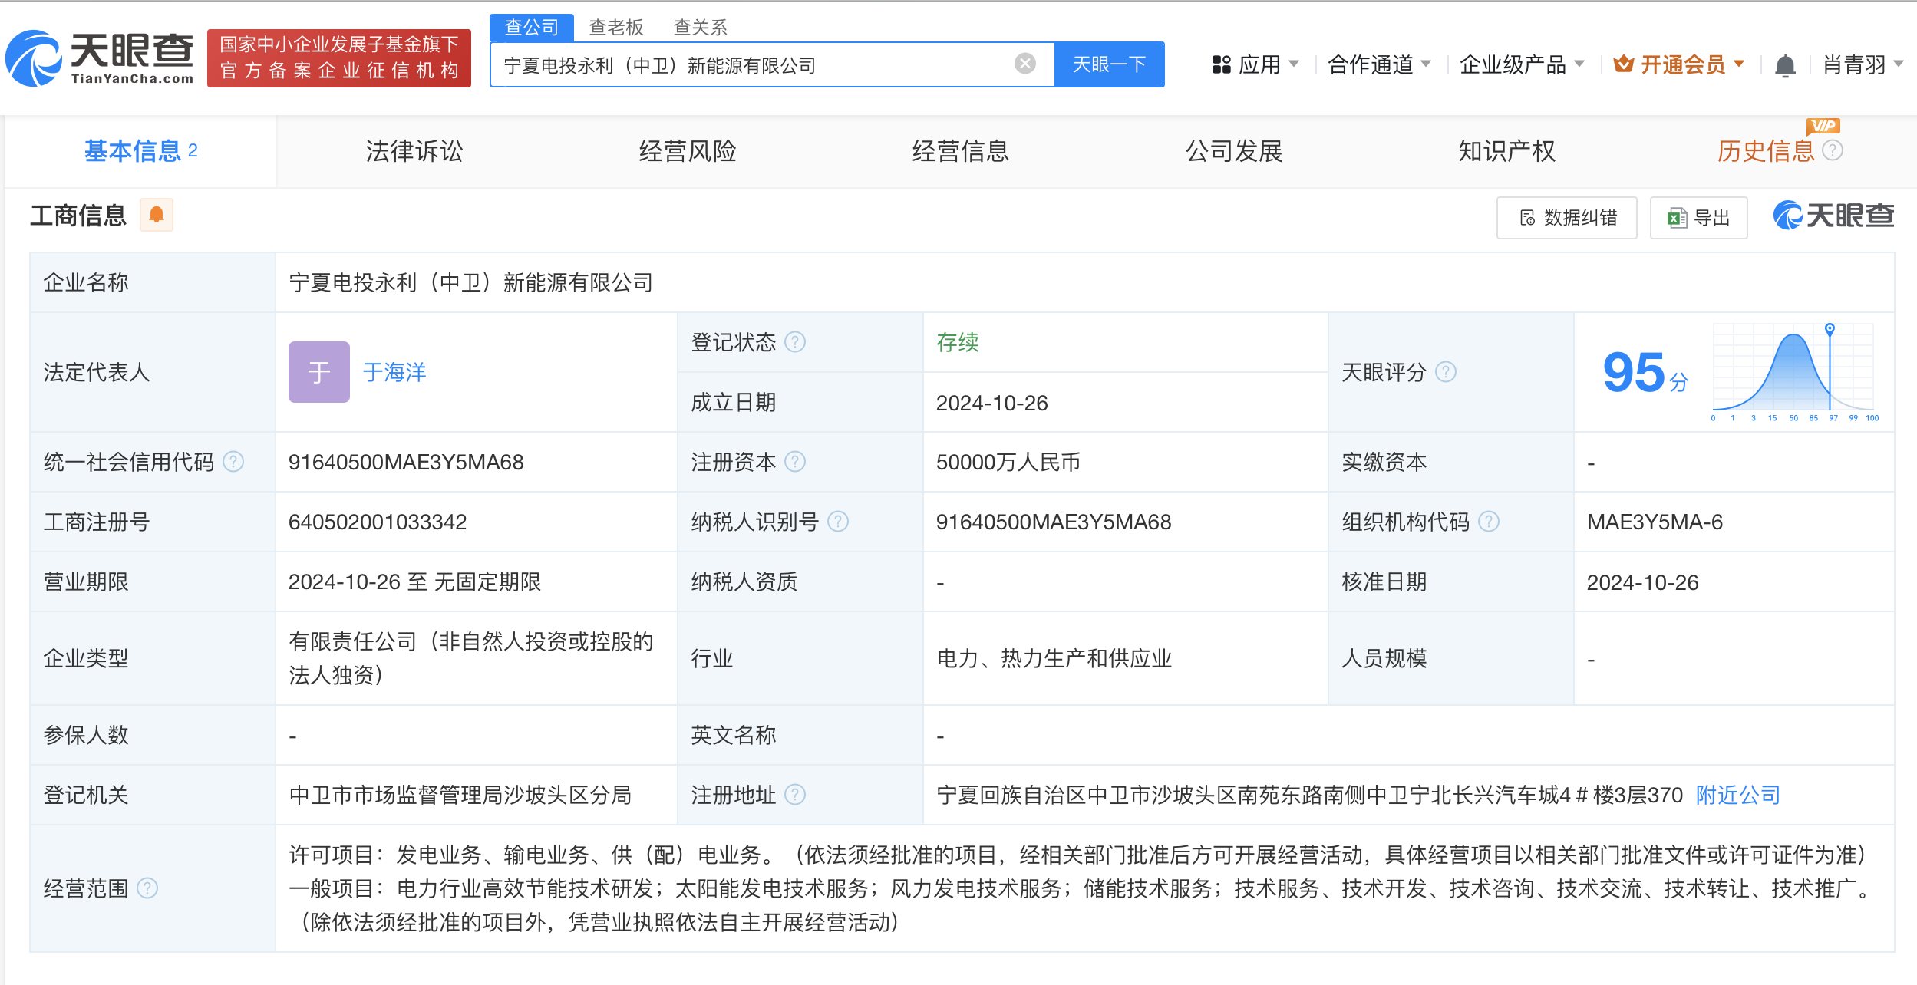The height and width of the screenshot is (985, 1917).
Task: Click help icon next to 天眼评分
Action: pos(1446,372)
